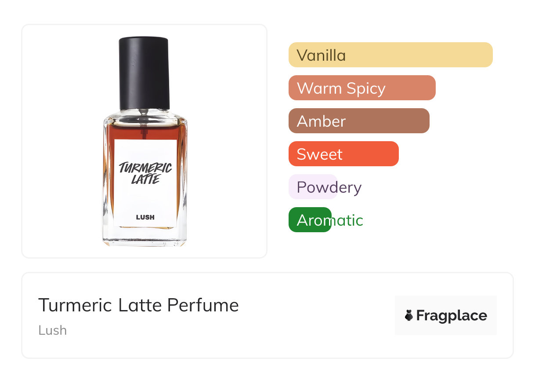Screen dimensions: 535x380
Task: Click the Amber accord bar
Action: tap(359, 121)
